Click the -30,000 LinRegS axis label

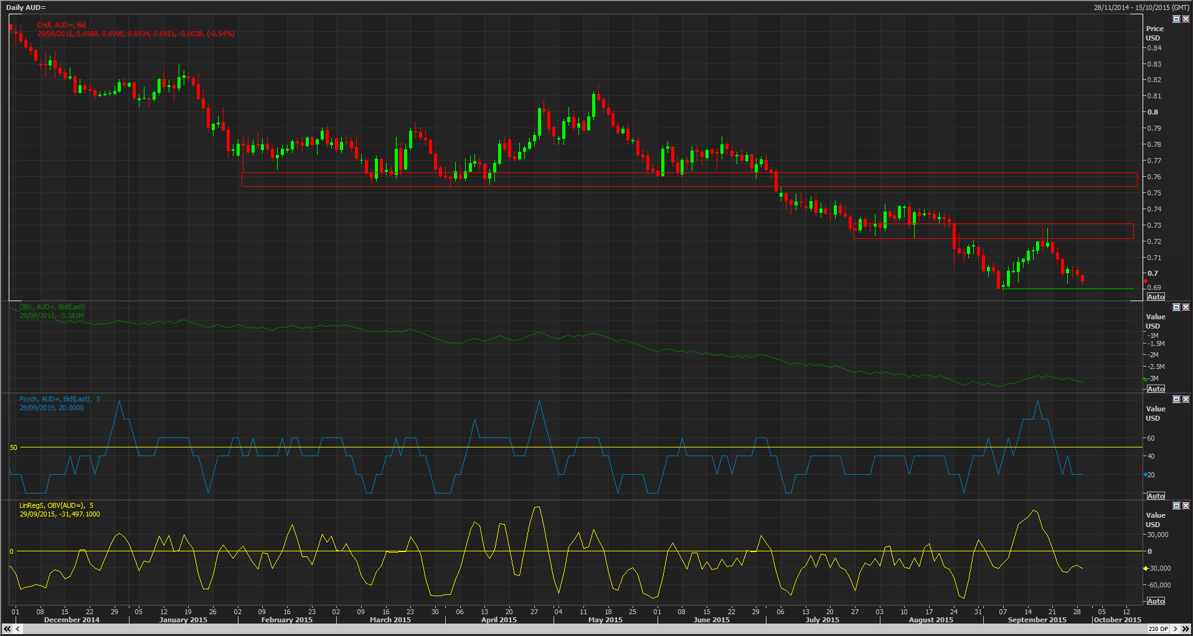click(x=1159, y=568)
